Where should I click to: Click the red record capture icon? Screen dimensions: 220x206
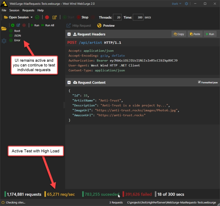[x=47, y=17]
